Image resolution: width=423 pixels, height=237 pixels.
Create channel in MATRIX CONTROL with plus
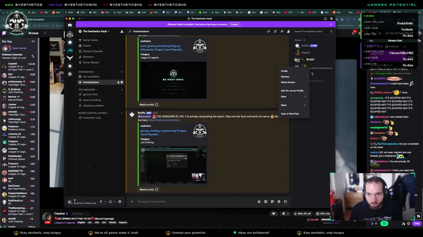[121, 113]
